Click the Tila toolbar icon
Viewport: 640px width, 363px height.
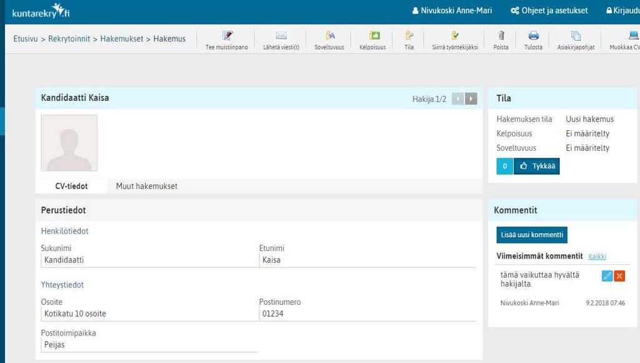[x=409, y=36]
